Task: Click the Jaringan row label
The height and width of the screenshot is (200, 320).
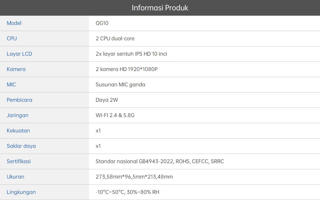Action: [18, 115]
